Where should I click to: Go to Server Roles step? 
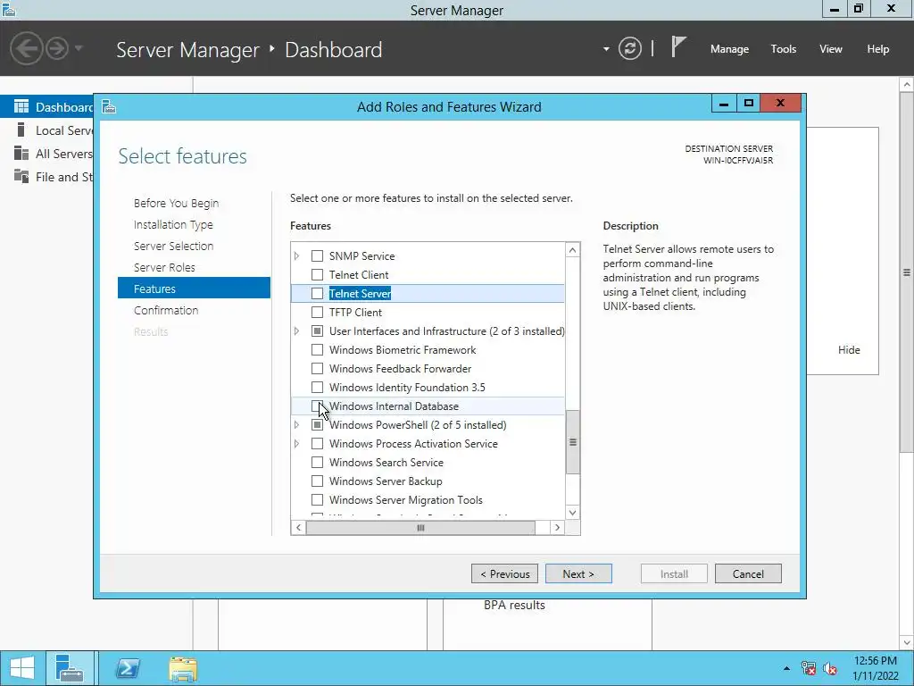coord(164,267)
